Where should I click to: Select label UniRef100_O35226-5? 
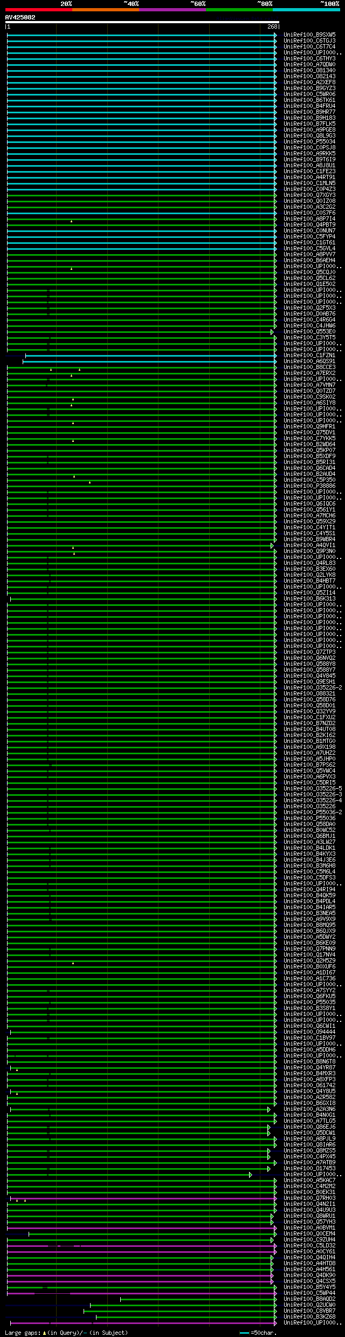[x=313, y=789]
